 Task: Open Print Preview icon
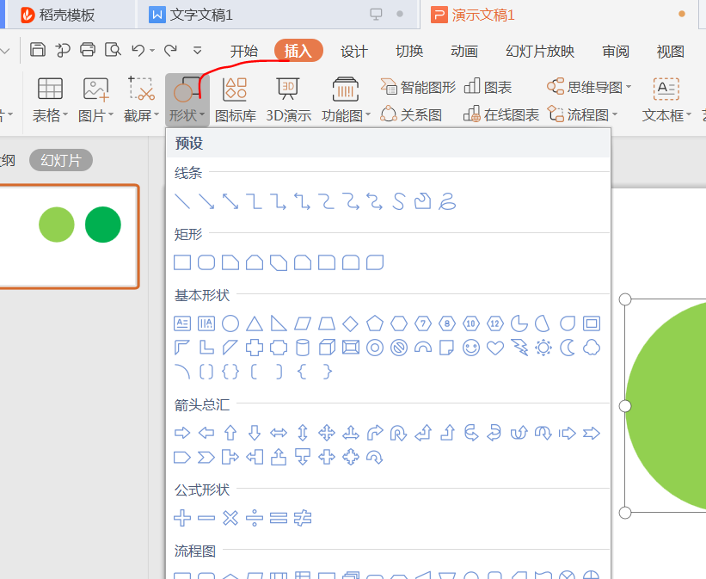tap(113, 50)
